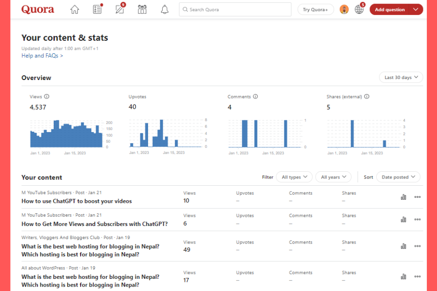The width and height of the screenshot is (437, 291).
Task: Open the All years filter dropdown
Action: (x=333, y=177)
